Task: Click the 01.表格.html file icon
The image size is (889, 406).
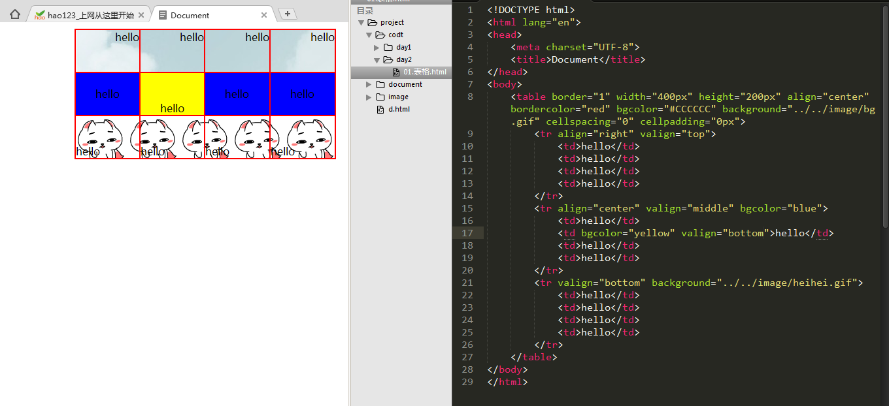Action: (396, 72)
